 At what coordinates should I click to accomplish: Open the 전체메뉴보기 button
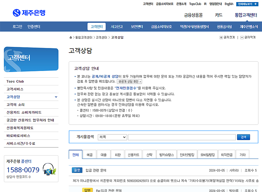click(x=247, y=4)
